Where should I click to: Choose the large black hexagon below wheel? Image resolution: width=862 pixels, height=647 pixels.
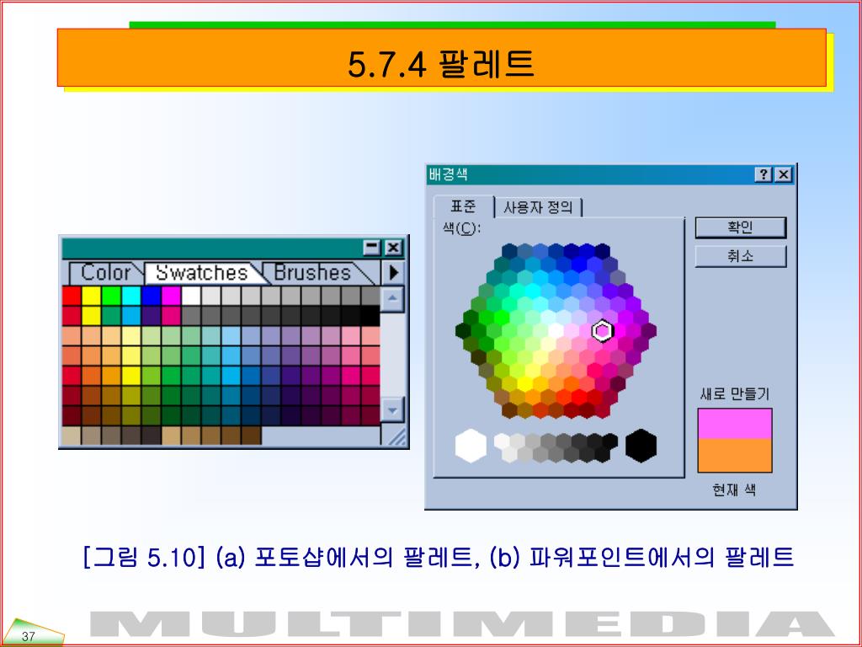tap(641, 446)
